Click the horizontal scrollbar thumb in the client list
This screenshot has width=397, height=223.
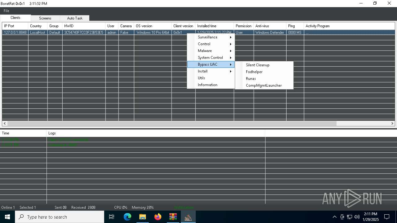tap(172, 123)
